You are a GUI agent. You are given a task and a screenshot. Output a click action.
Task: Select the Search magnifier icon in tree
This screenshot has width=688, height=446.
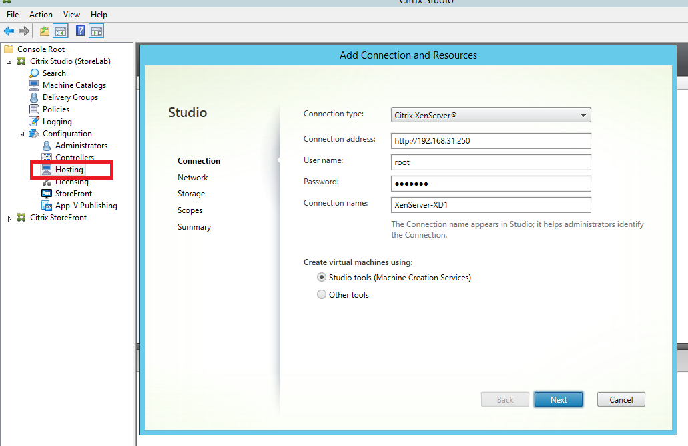[35, 73]
